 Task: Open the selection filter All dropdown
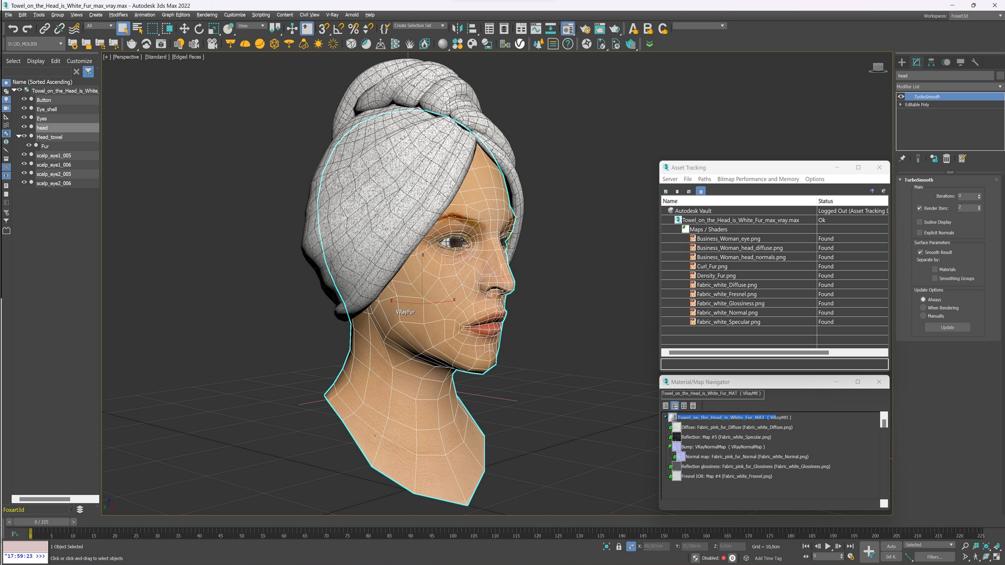tap(99, 26)
